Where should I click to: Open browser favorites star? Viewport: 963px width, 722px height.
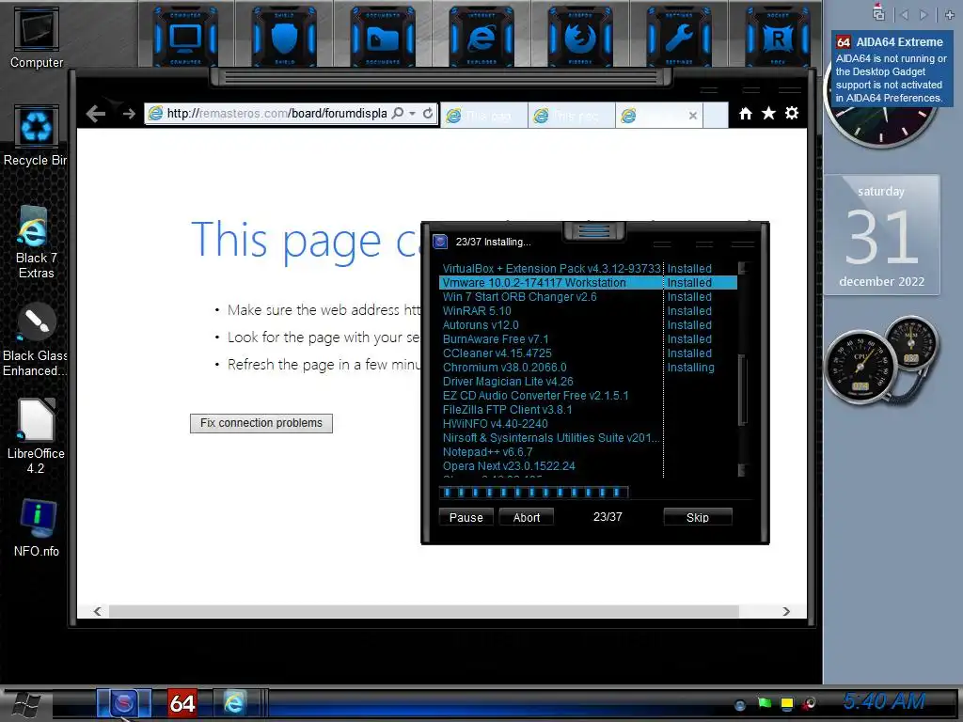point(768,114)
